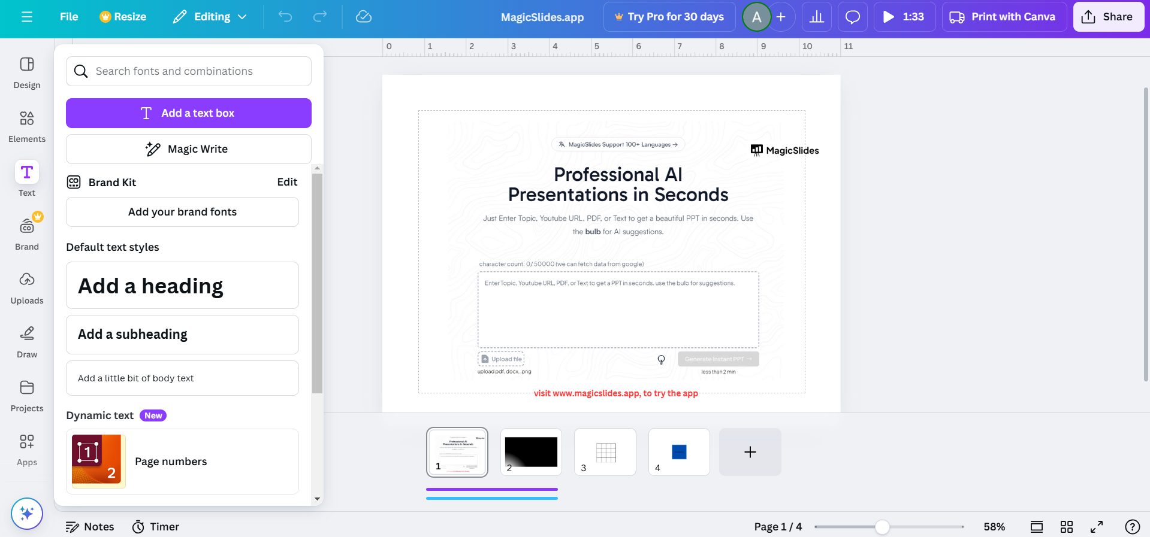Expand the Editing mode dropdown

click(210, 17)
